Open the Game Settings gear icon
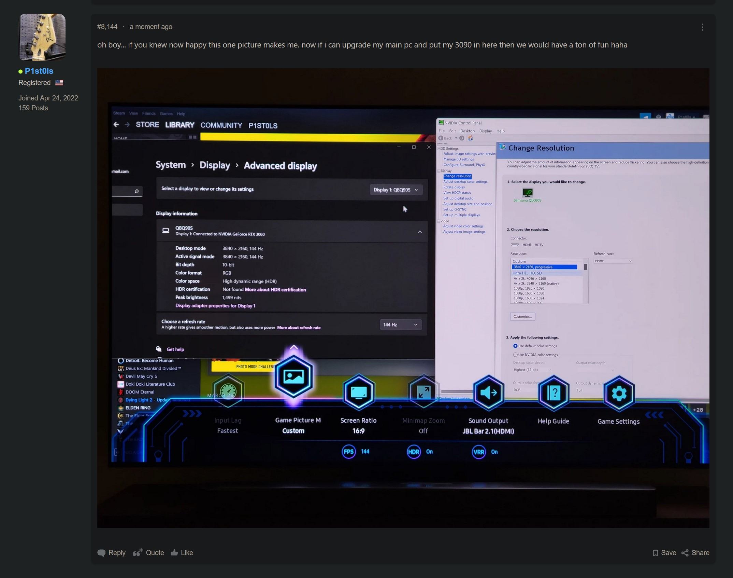The width and height of the screenshot is (733, 578). click(x=619, y=394)
